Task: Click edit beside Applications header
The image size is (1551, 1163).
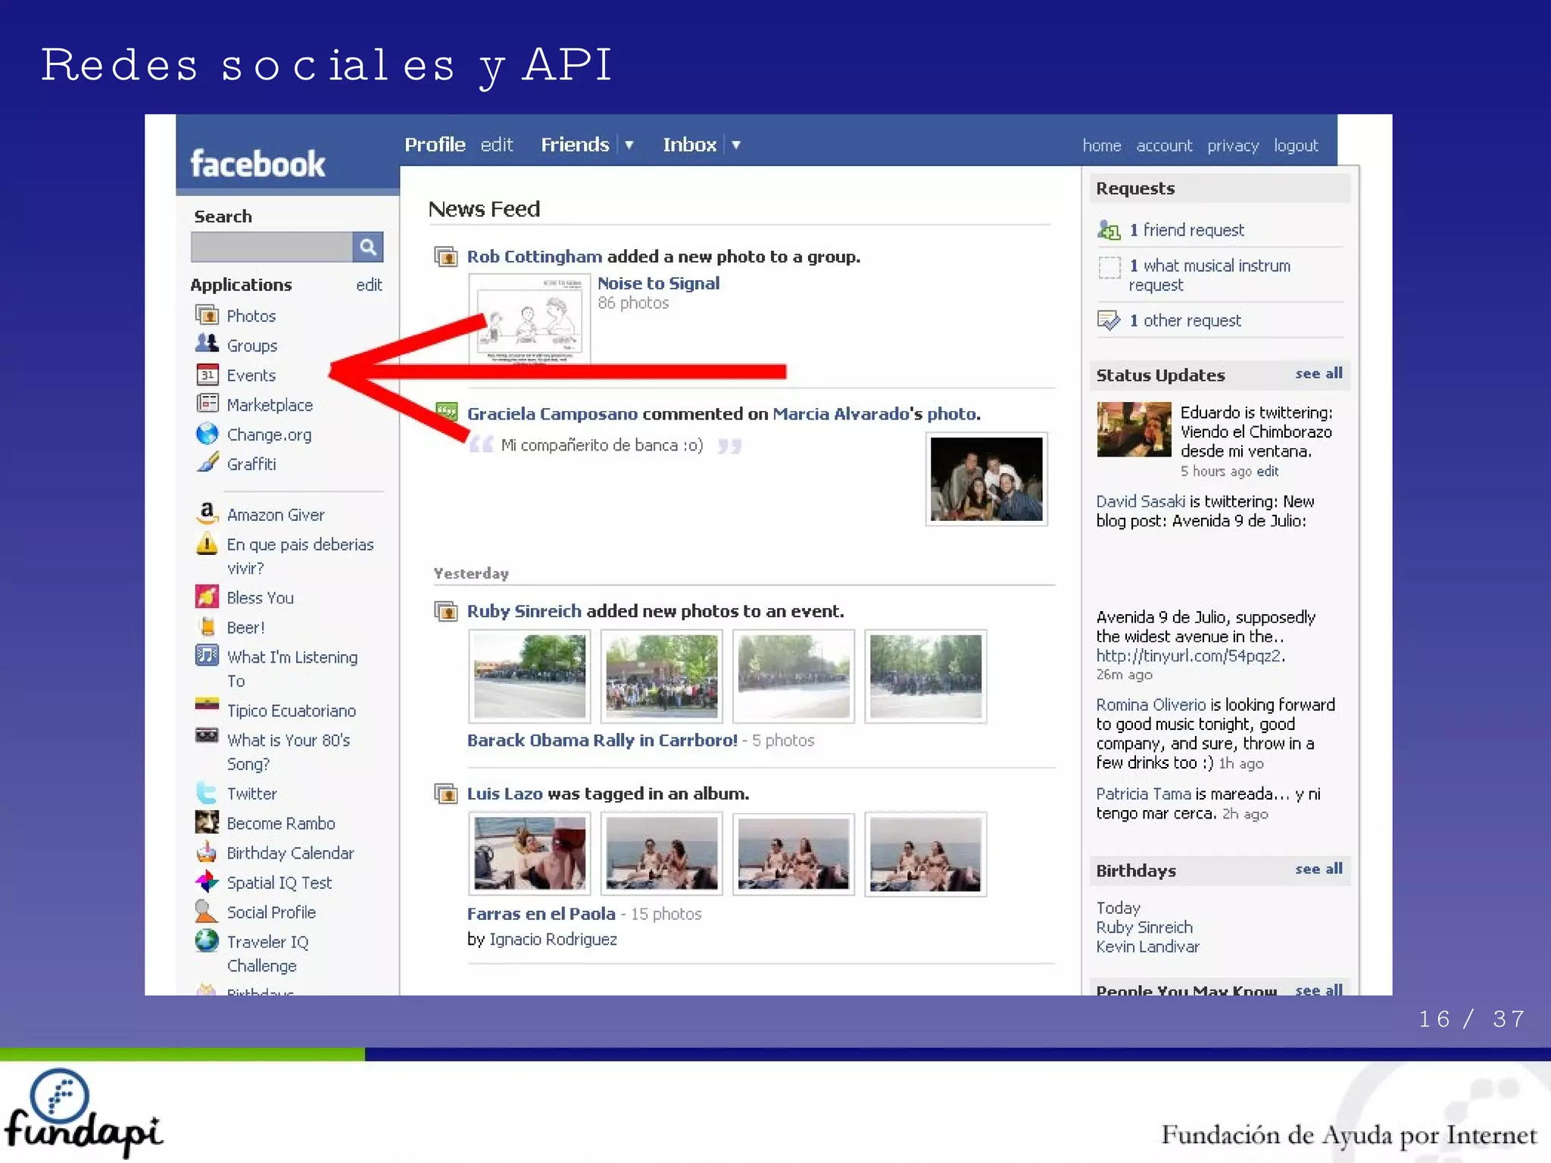Action: 369,285
